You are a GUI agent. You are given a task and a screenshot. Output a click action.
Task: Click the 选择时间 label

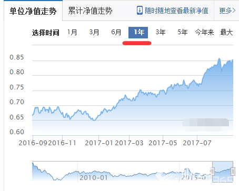(x=46, y=33)
